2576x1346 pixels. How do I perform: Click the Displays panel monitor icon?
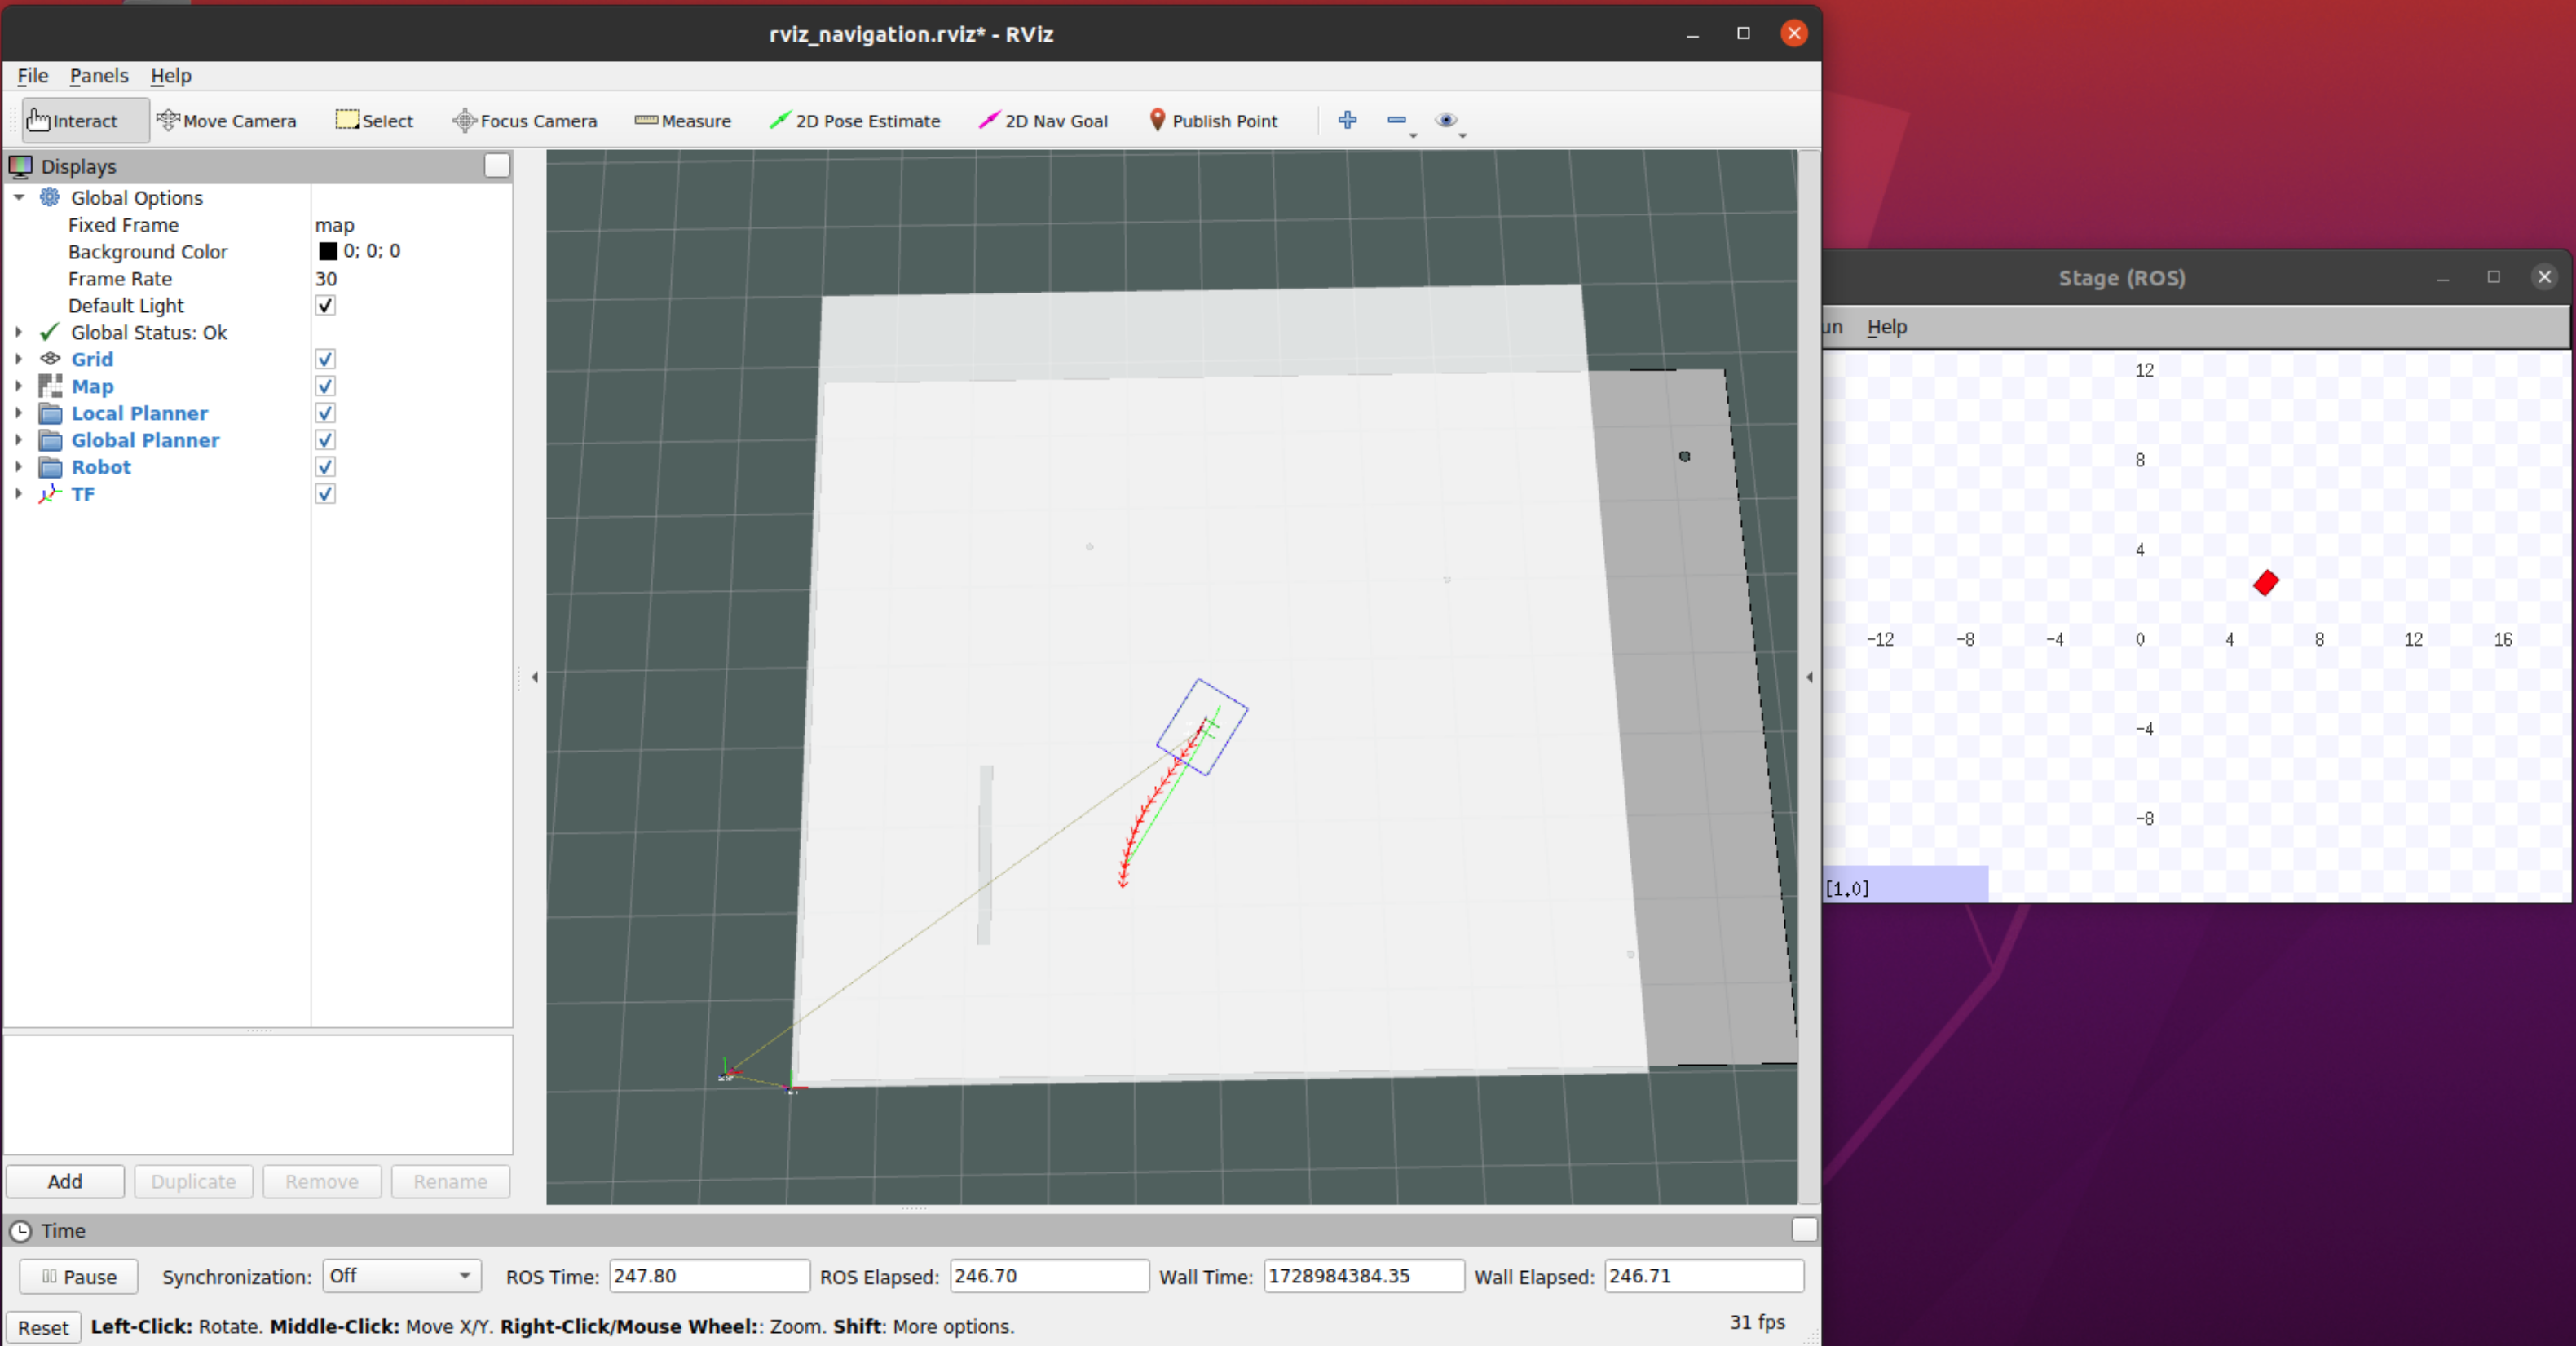pyautogui.click(x=20, y=166)
